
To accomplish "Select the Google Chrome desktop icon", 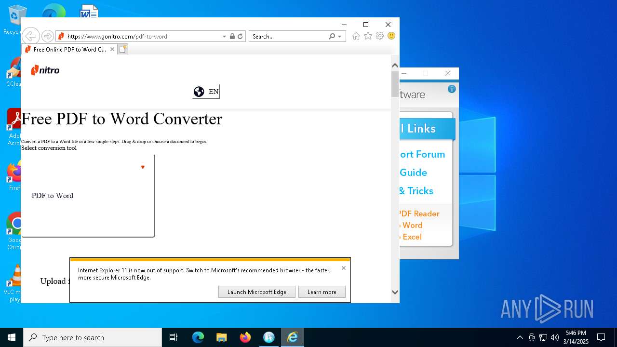I will coord(14,231).
